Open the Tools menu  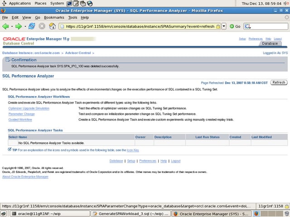click(72, 17)
